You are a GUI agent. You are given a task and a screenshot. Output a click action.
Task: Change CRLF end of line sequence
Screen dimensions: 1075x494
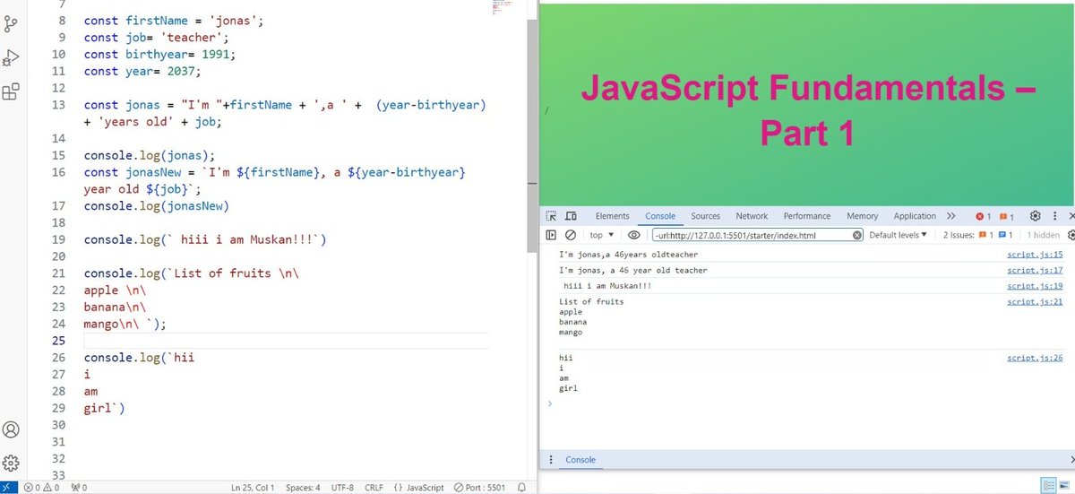point(374,488)
